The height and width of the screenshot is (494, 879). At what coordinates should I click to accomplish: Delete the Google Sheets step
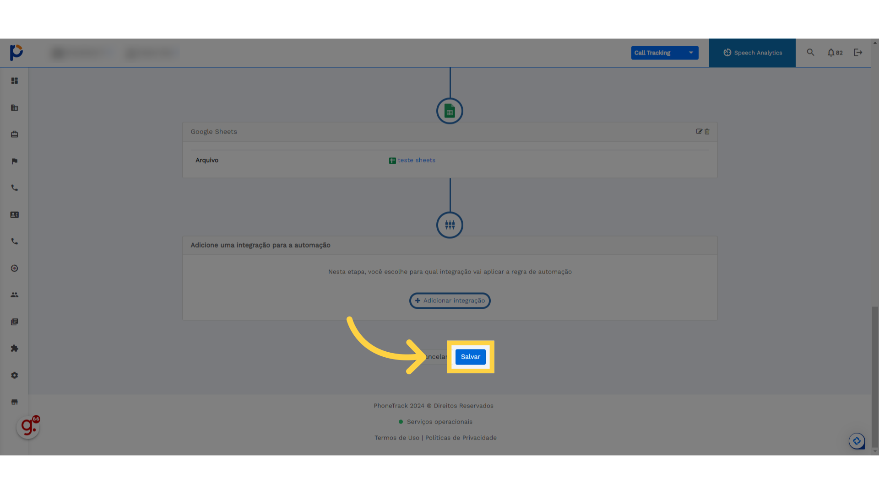pos(707,131)
